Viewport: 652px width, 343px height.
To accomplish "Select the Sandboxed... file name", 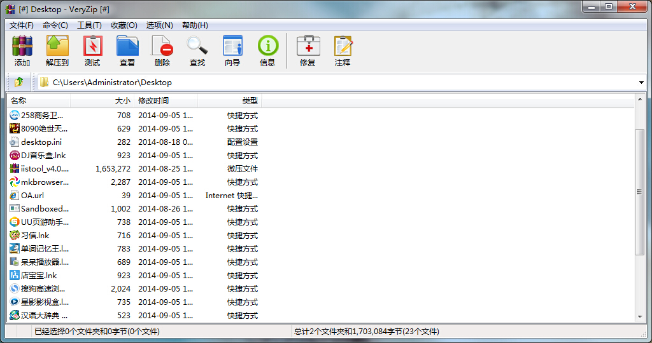I will (x=45, y=208).
